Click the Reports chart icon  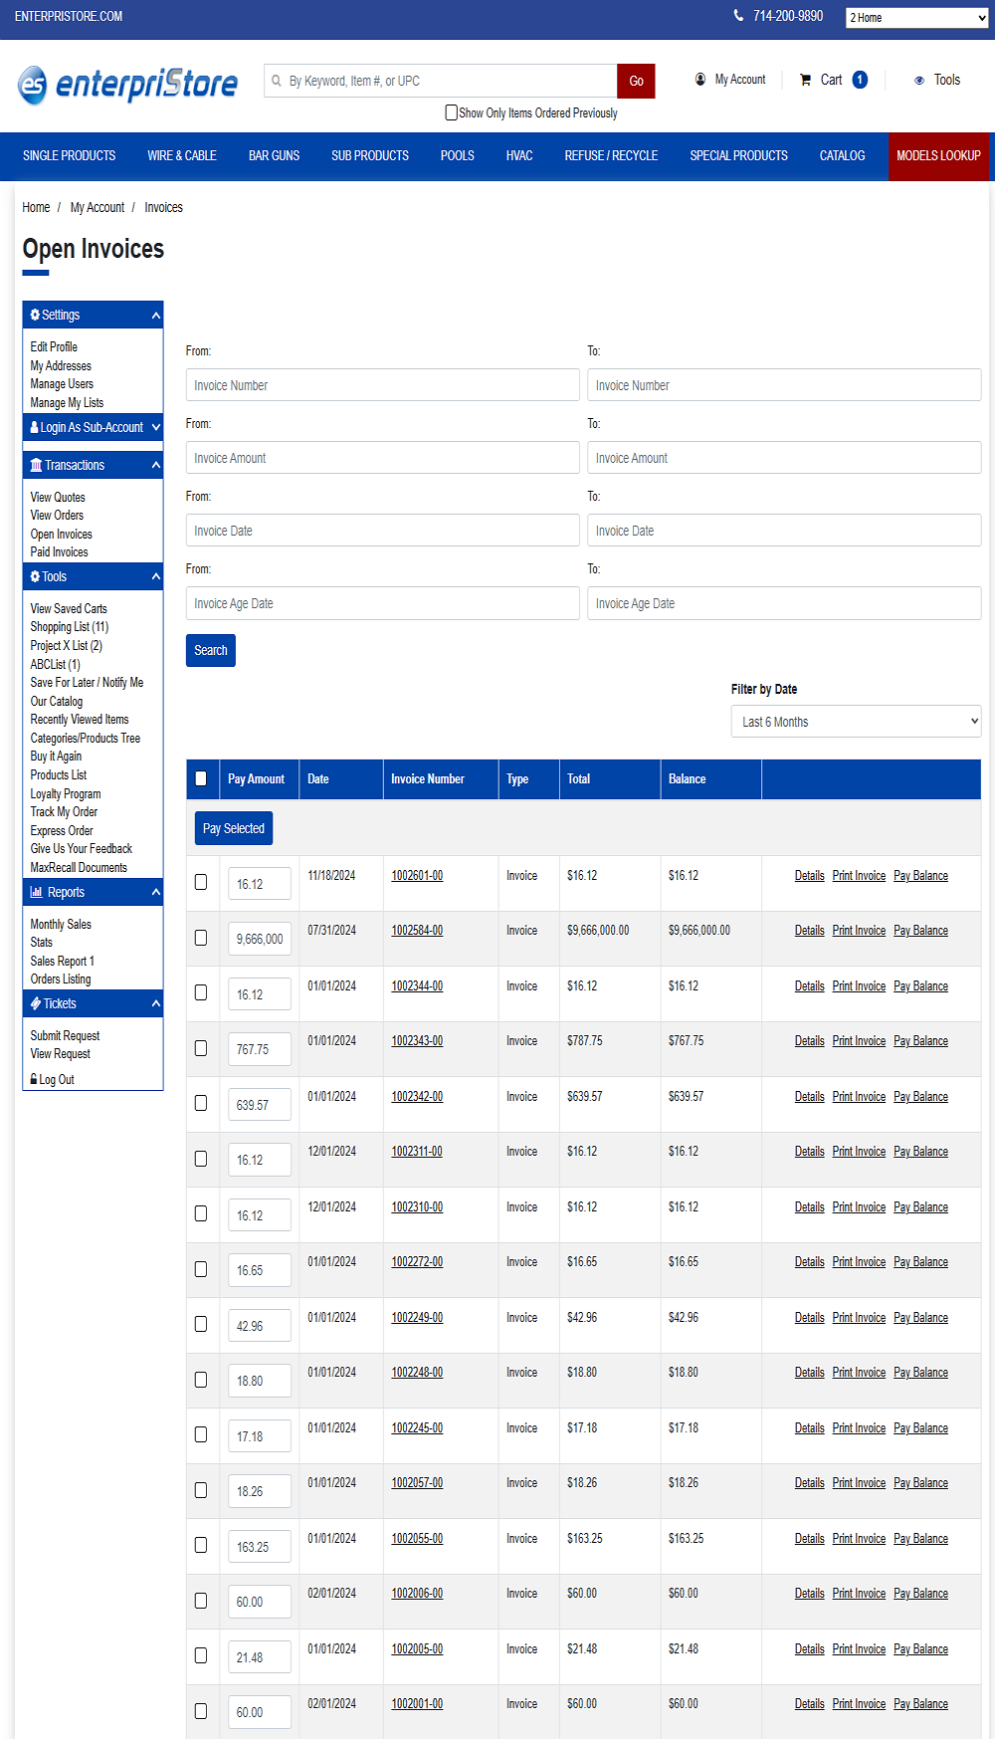coord(37,892)
